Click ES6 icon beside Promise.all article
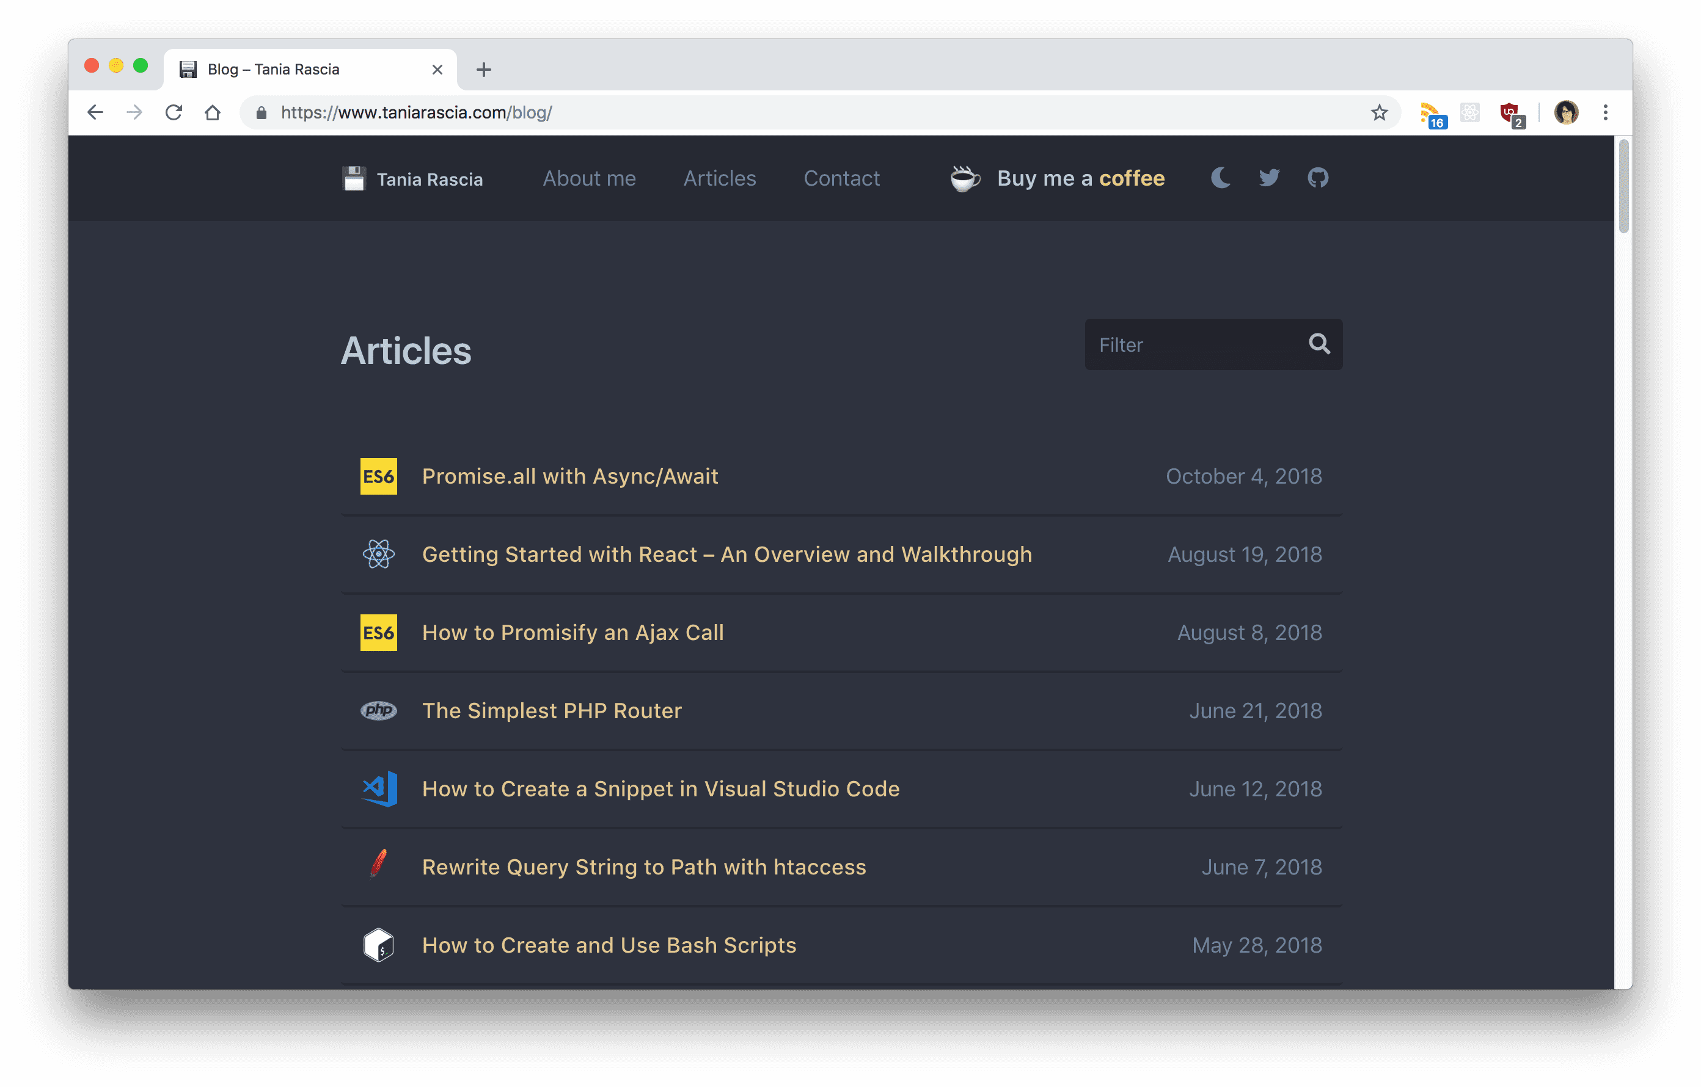Screen dimensions: 1701x1087 point(379,476)
